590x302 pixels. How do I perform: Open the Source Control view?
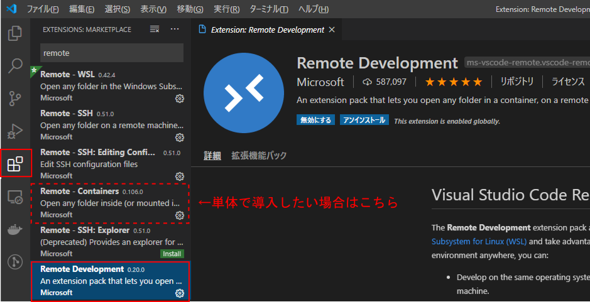(16, 98)
